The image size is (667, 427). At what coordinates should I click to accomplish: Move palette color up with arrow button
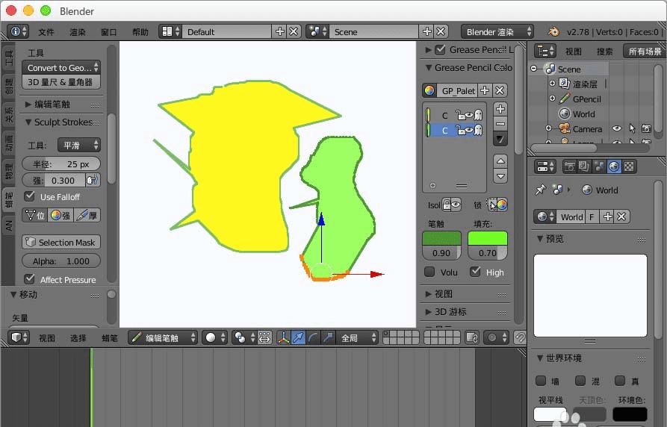coord(500,160)
